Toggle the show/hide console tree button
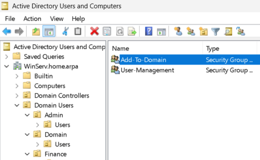This screenshot has height=160, width=260. 48,32
